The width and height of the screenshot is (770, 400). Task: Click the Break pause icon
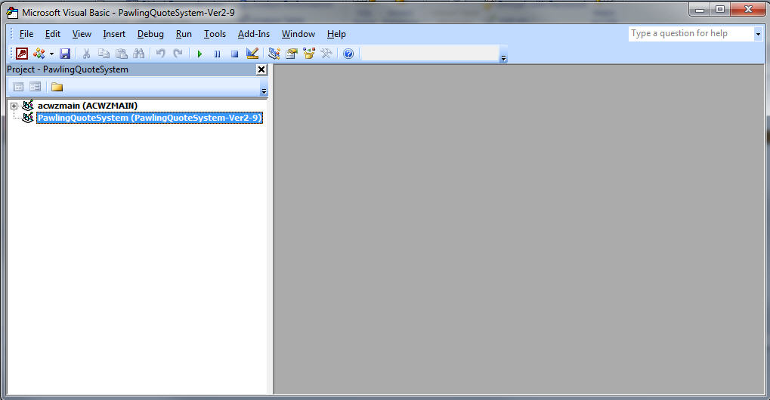point(217,54)
